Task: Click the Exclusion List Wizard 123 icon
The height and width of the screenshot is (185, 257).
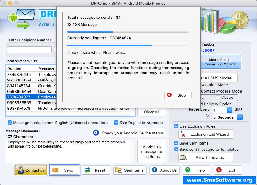Action: pyautogui.click(x=183, y=134)
